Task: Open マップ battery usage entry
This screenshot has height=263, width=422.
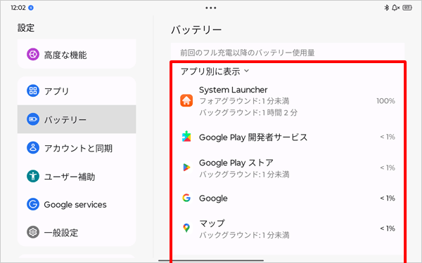Action: coord(288,229)
